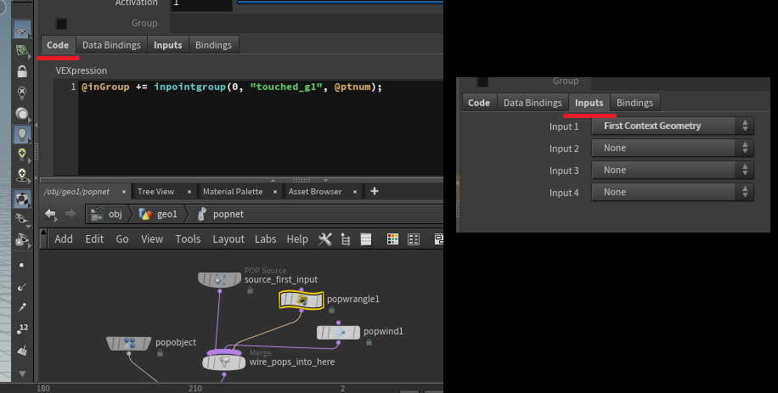Click the Group text field
The width and height of the screenshot is (778, 393).
[x=306, y=23]
